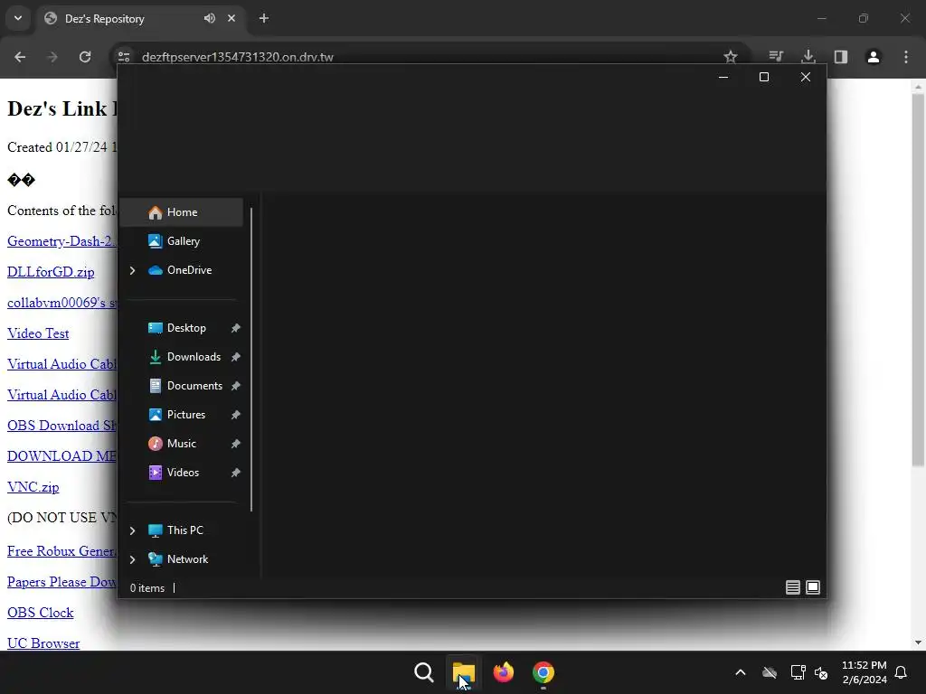This screenshot has height=694, width=926.
Task: Open the taskbar clock and date
Action: coord(864,672)
